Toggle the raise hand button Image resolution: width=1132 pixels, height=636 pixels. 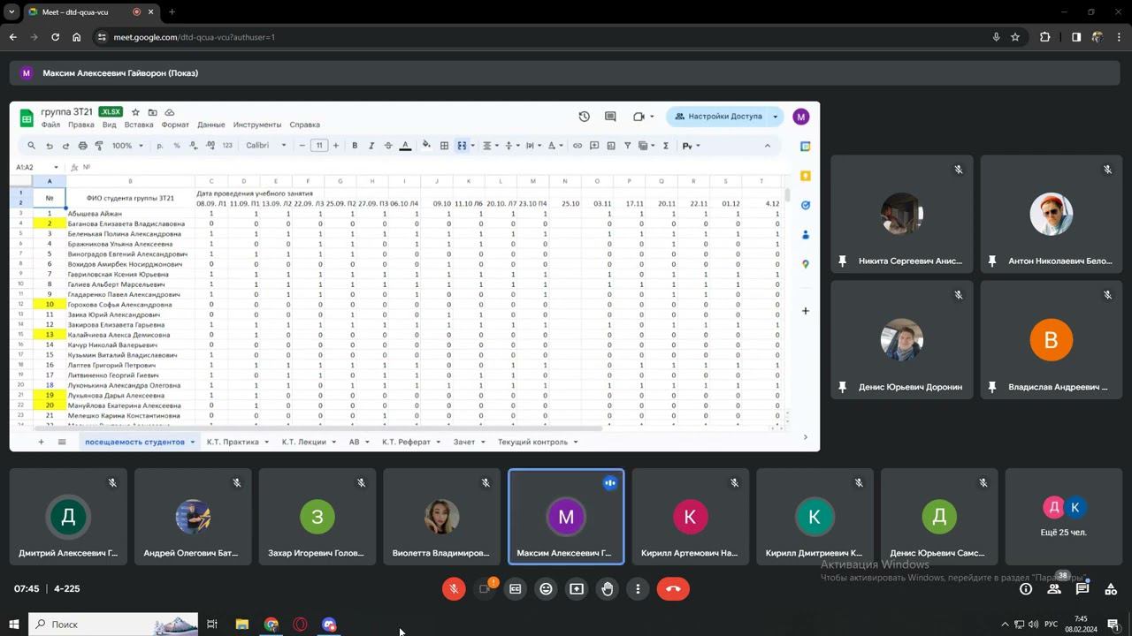pyautogui.click(x=608, y=589)
